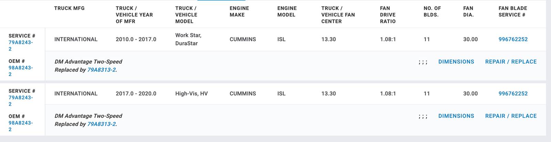
Task: Click the TRUCK MFG column header
Action: [69, 8]
